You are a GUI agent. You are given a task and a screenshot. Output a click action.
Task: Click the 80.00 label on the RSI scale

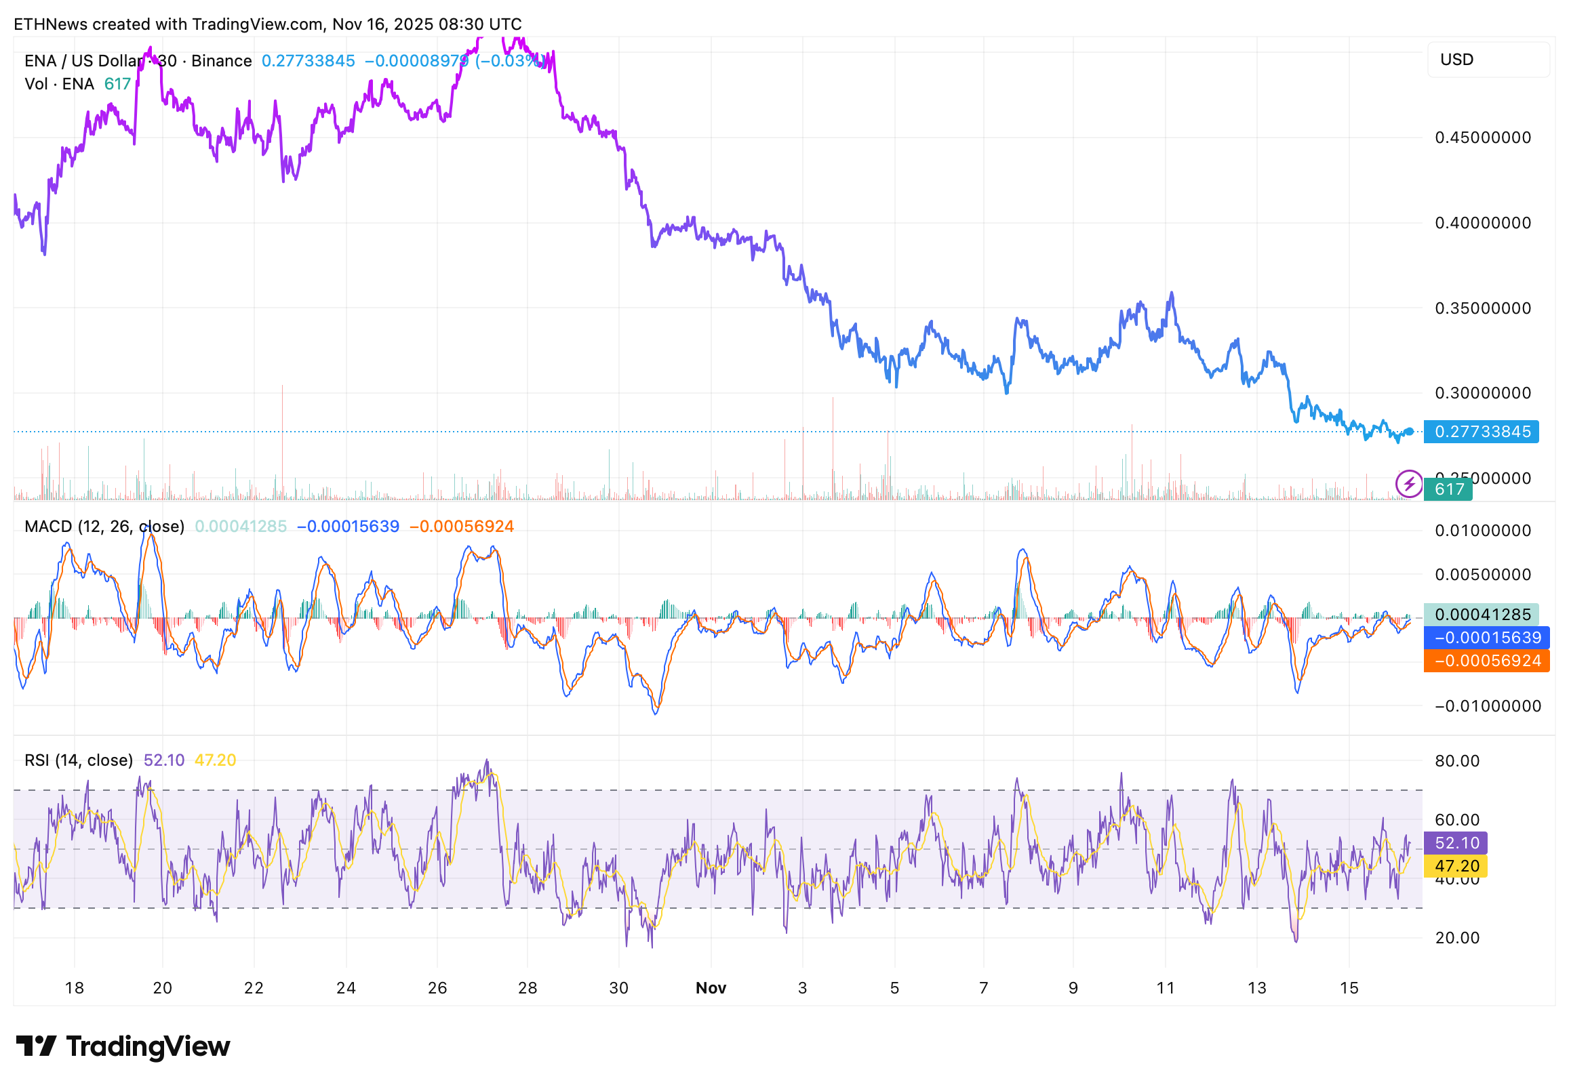tap(1456, 761)
